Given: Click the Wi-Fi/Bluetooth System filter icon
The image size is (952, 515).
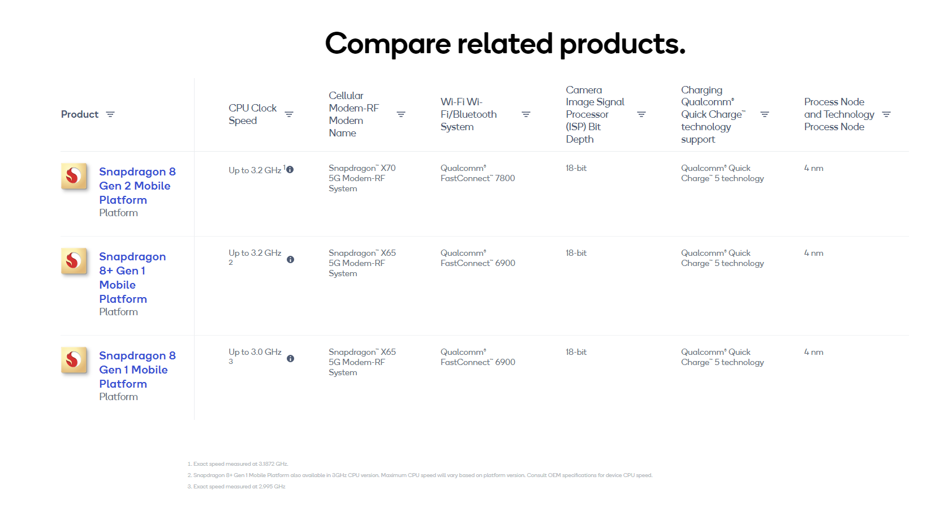Looking at the screenshot, I should 526,114.
